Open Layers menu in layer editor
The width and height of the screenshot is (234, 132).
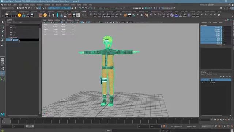(x=203, y=74)
